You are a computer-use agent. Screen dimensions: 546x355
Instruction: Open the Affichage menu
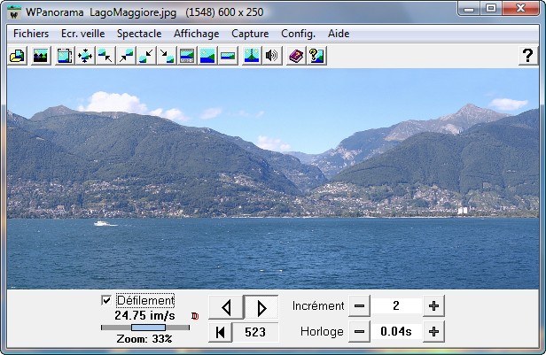pos(197,34)
